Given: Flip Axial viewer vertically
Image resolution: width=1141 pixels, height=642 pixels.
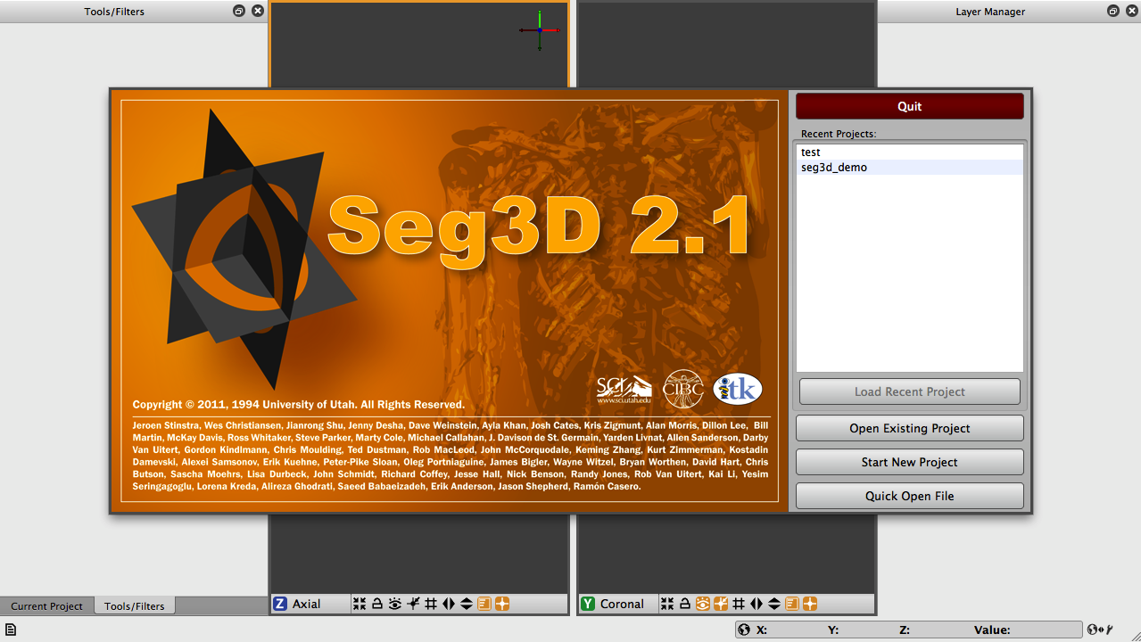Looking at the screenshot, I should 467,604.
